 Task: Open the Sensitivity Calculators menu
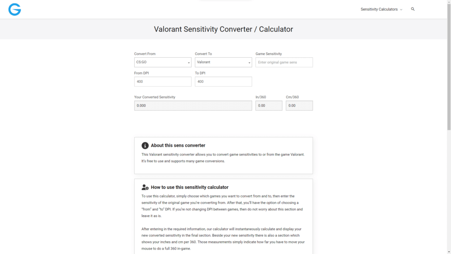[x=380, y=9]
